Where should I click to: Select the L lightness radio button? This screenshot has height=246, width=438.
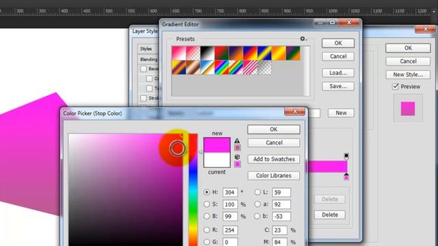click(x=257, y=192)
